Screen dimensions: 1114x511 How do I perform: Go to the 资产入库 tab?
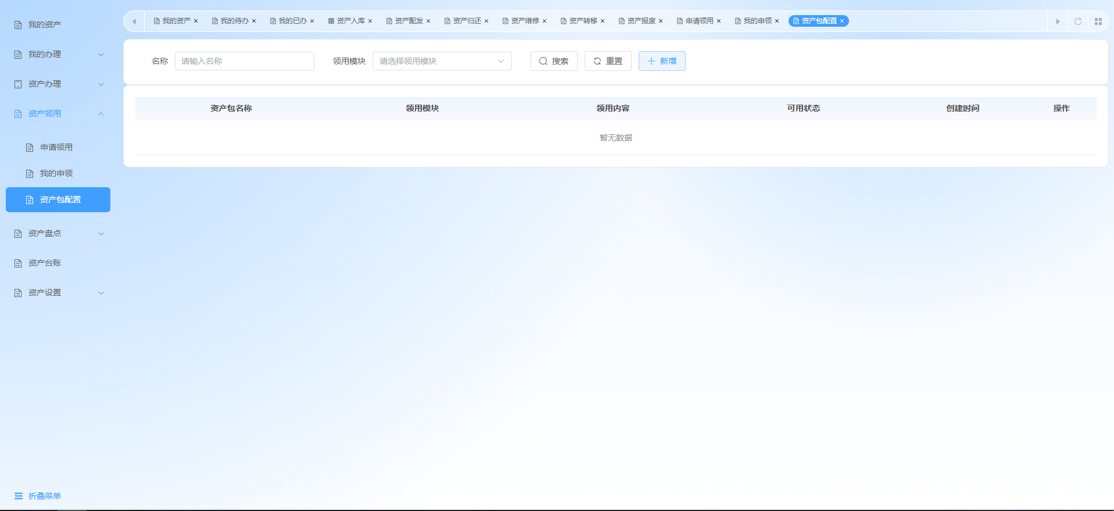350,21
